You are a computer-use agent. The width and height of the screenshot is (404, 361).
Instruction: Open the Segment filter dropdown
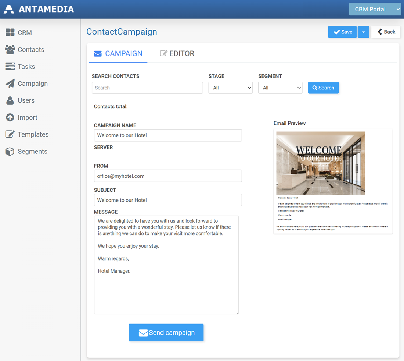[280, 88]
